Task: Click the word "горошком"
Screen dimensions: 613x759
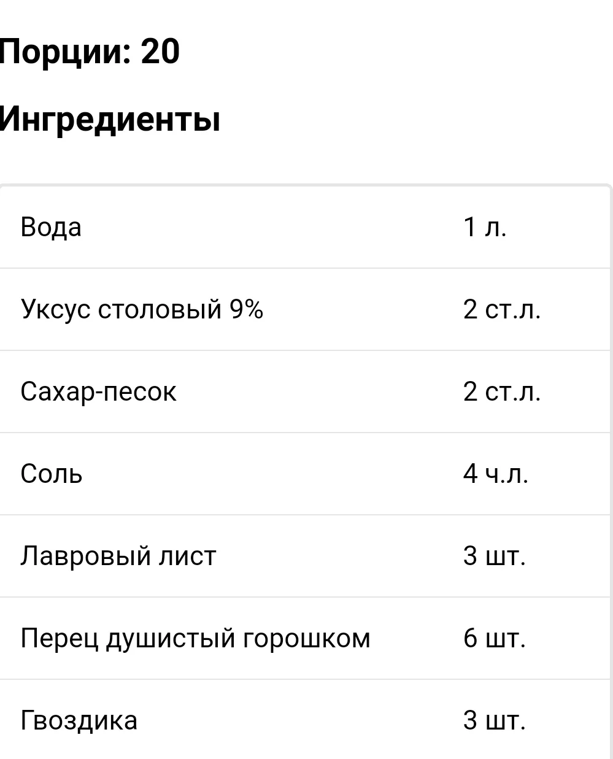Action: [x=307, y=638]
